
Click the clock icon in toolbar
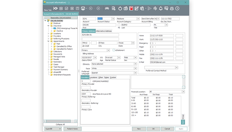177,8
